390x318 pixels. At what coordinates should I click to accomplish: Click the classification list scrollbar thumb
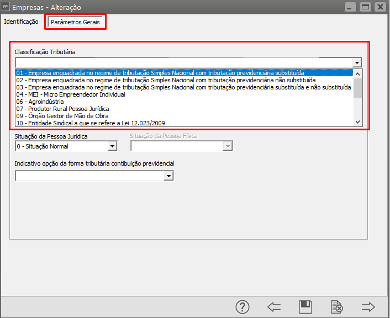(x=357, y=88)
